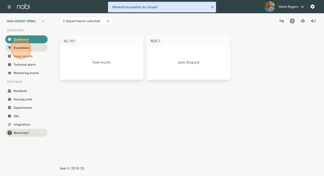
Task: Open the Site settings
Action: pos(26,116)
